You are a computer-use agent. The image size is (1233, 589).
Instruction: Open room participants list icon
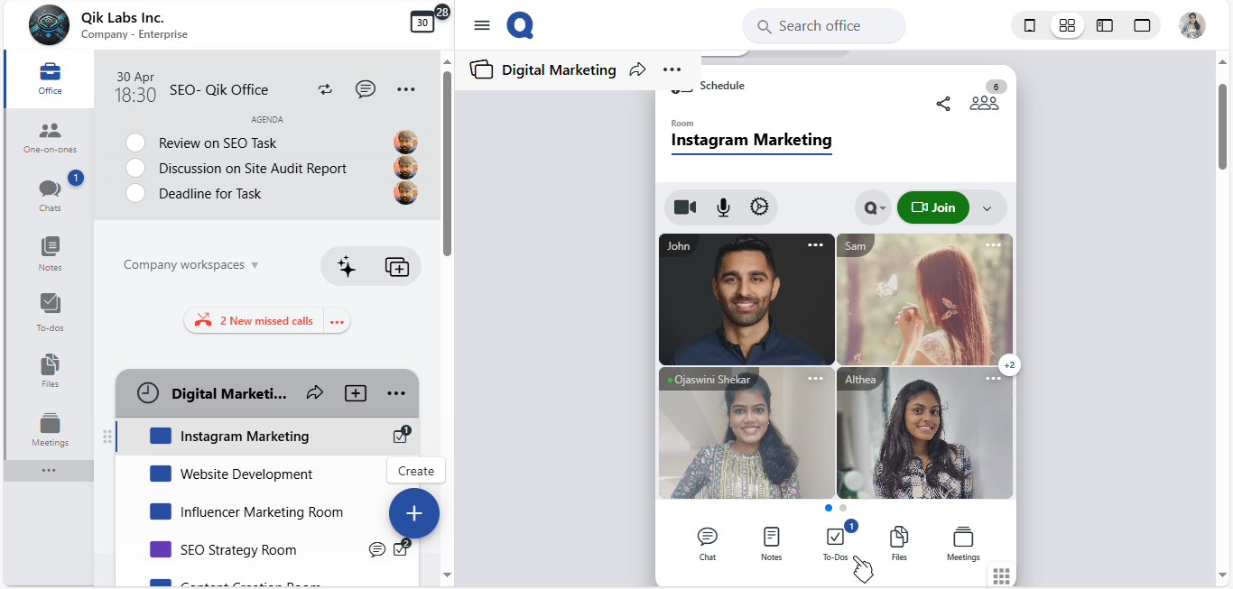(x=984, y=103)
